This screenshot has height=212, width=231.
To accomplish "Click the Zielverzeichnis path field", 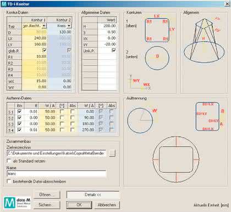I will 56,153.
